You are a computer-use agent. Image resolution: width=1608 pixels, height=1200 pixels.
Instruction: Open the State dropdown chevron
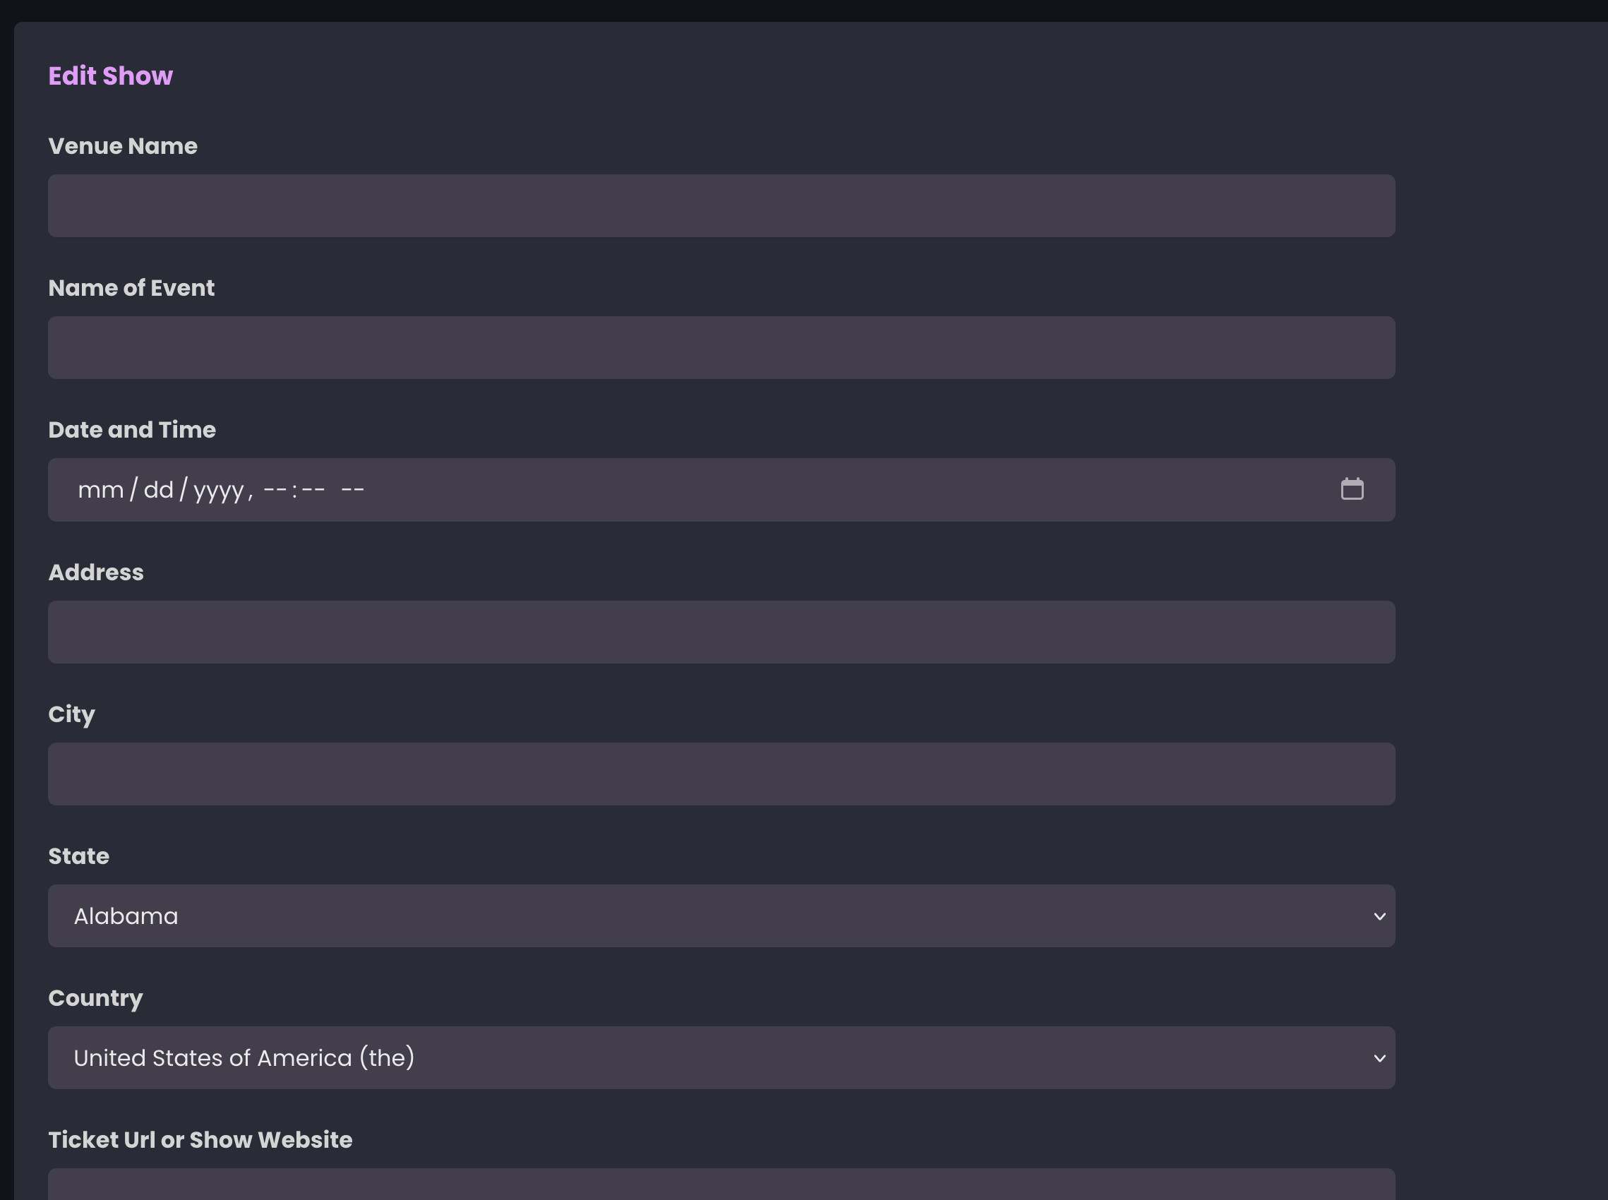coord(1380,916)
